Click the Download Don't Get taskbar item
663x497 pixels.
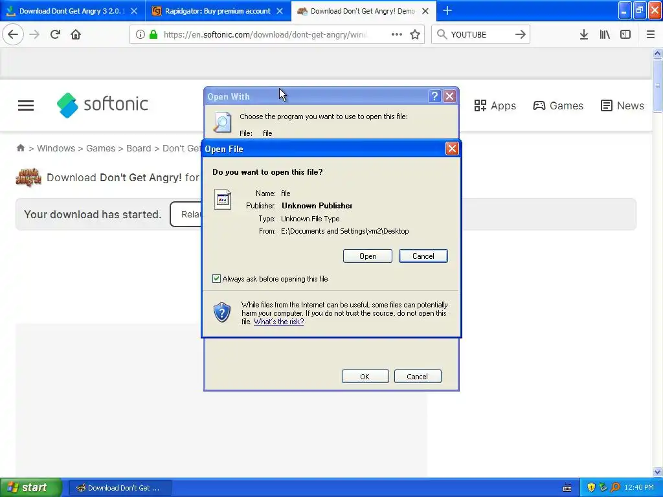(x=120, y=488)
